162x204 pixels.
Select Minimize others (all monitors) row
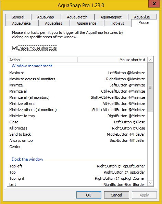[x=77, y=110]
